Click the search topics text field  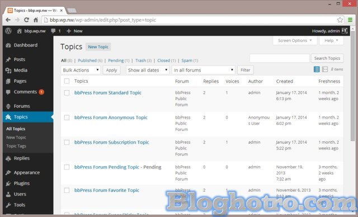pos(280,58)
